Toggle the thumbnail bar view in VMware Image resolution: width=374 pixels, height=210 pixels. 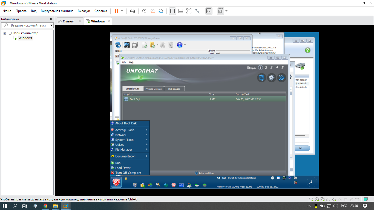tap(181, 11)
